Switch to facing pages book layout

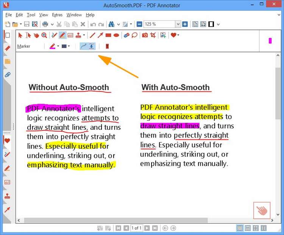pyautogui.click(x=264, y=228)
